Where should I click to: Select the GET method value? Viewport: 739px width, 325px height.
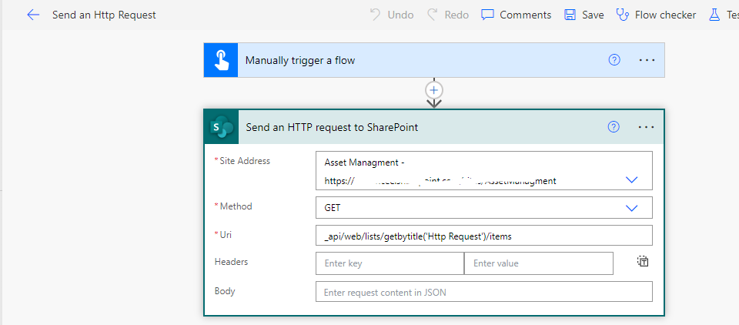333,207
